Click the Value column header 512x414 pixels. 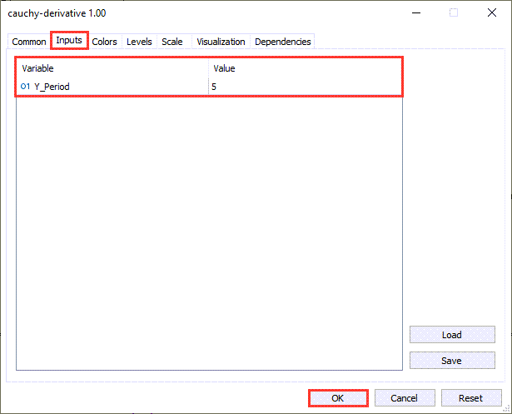click(x=304, y=68)
